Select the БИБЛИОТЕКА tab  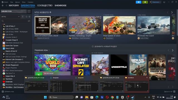coord(28,6)
